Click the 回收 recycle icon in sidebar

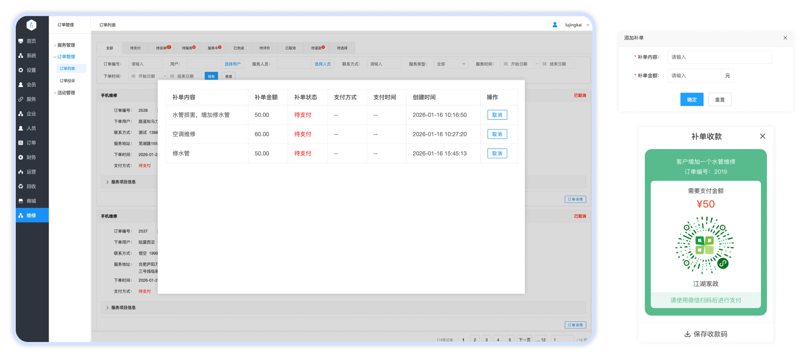click(x=21, y=186)
